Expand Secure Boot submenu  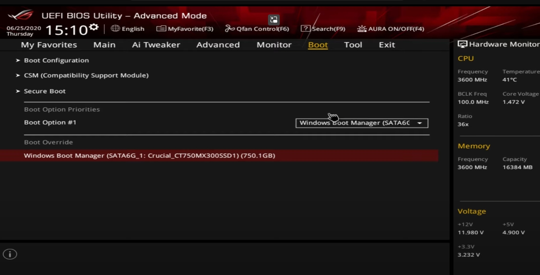(x=45, y=91)
